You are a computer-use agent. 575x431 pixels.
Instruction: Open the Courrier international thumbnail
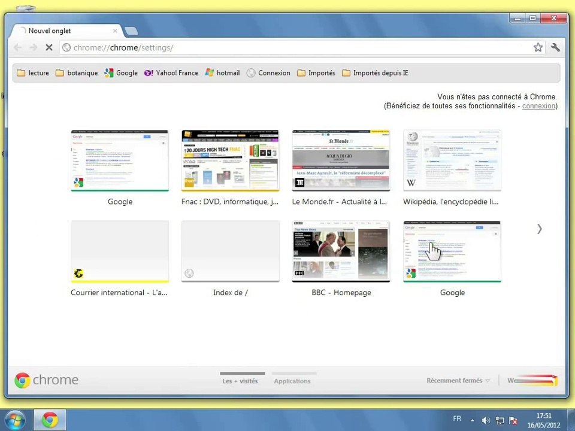point(120,251)
